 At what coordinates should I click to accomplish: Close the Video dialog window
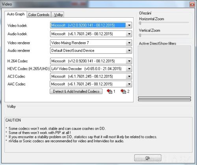192,4
